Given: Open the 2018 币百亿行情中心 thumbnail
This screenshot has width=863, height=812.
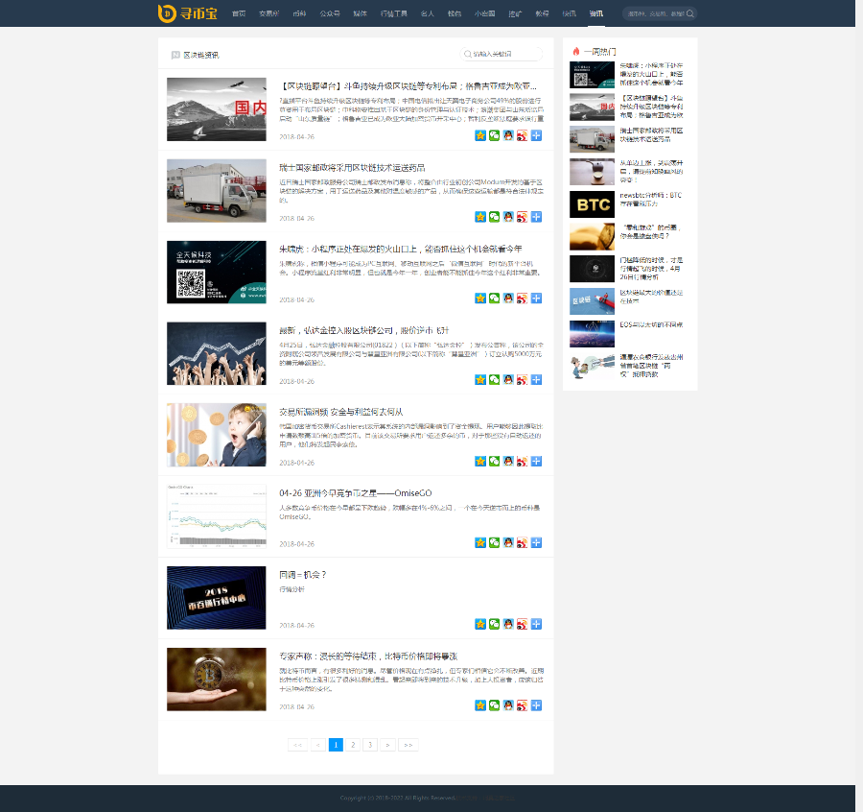Looking at the screenshot, I should pyautogui.click(x=217, y=598).
